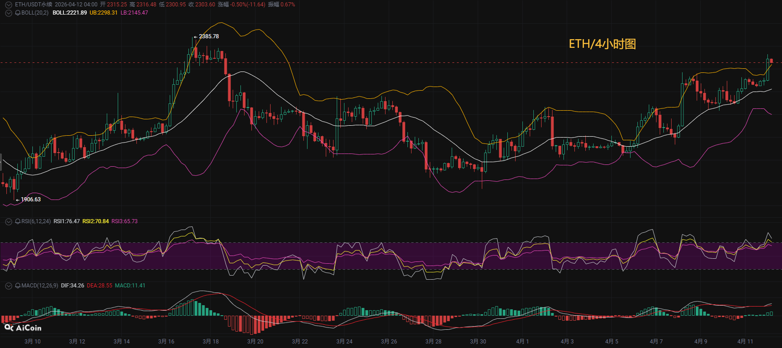The image size is (782, 348).
Task: Click the ETH/USDT永续 symbol name
Action: 33,5
